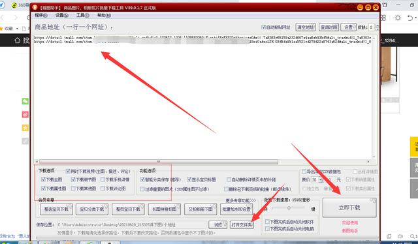Click the 批量加水印设置 button
The image size is (418, 244).
point(236,209)
